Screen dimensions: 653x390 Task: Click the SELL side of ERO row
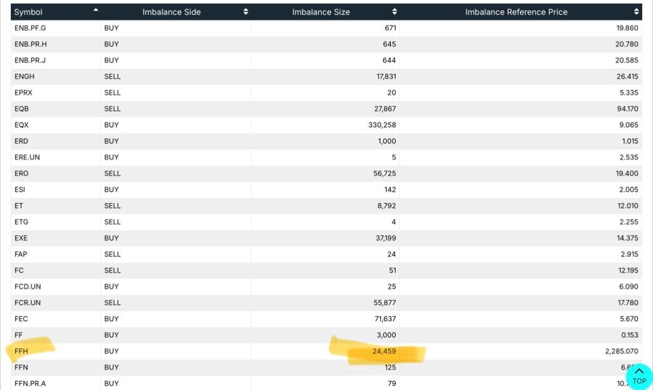coord(112,173)
